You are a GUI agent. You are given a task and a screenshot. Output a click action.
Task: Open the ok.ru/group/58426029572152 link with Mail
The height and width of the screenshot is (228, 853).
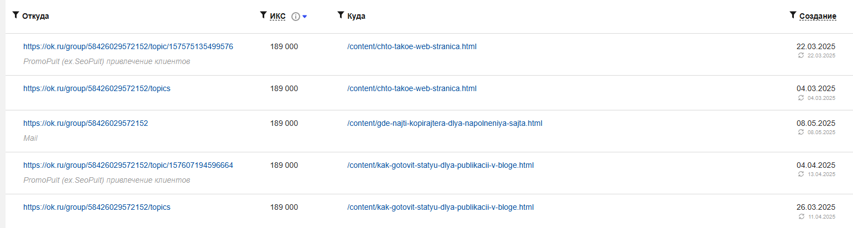[86, 123]
